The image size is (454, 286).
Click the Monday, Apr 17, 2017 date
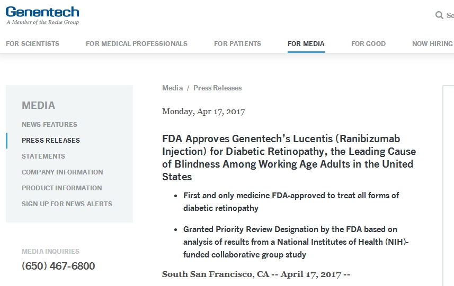click(x=203, y=112)
